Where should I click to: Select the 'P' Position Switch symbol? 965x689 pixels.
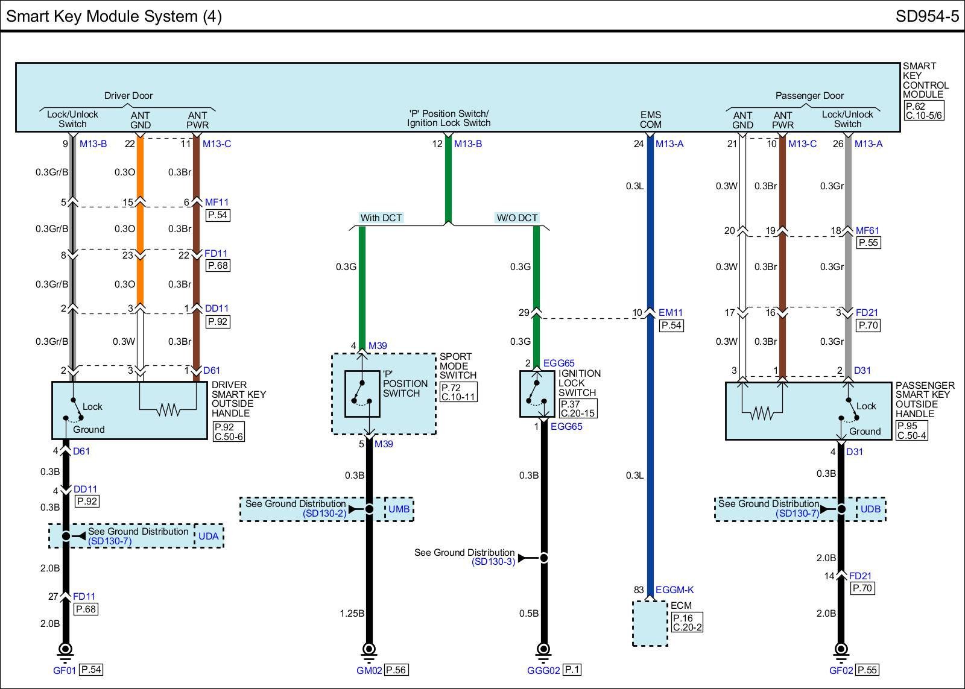tap(362, 394)
